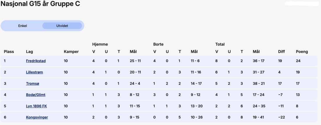
Task: Click Tromsø's total goals 38 - 21
Action: pyautogui.click(x=259, y=84)
